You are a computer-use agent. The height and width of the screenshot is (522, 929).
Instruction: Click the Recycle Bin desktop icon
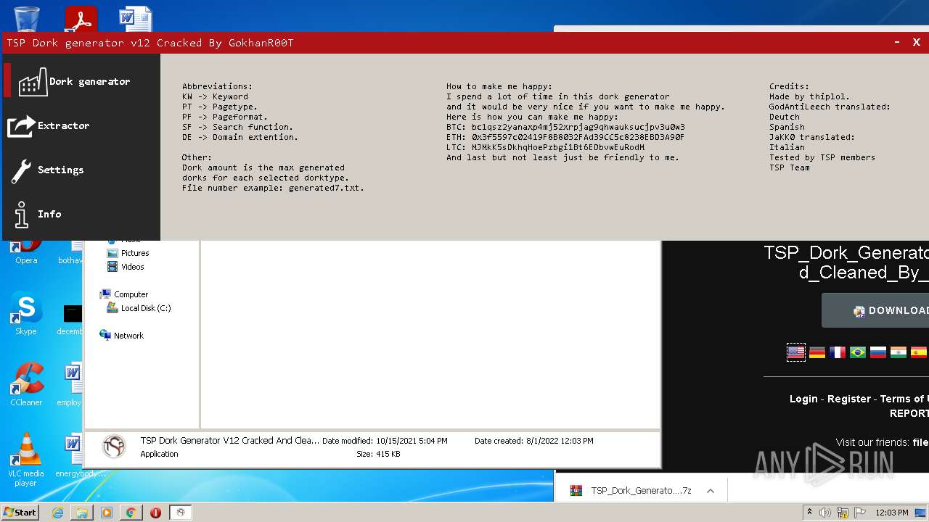pos(26,18)
